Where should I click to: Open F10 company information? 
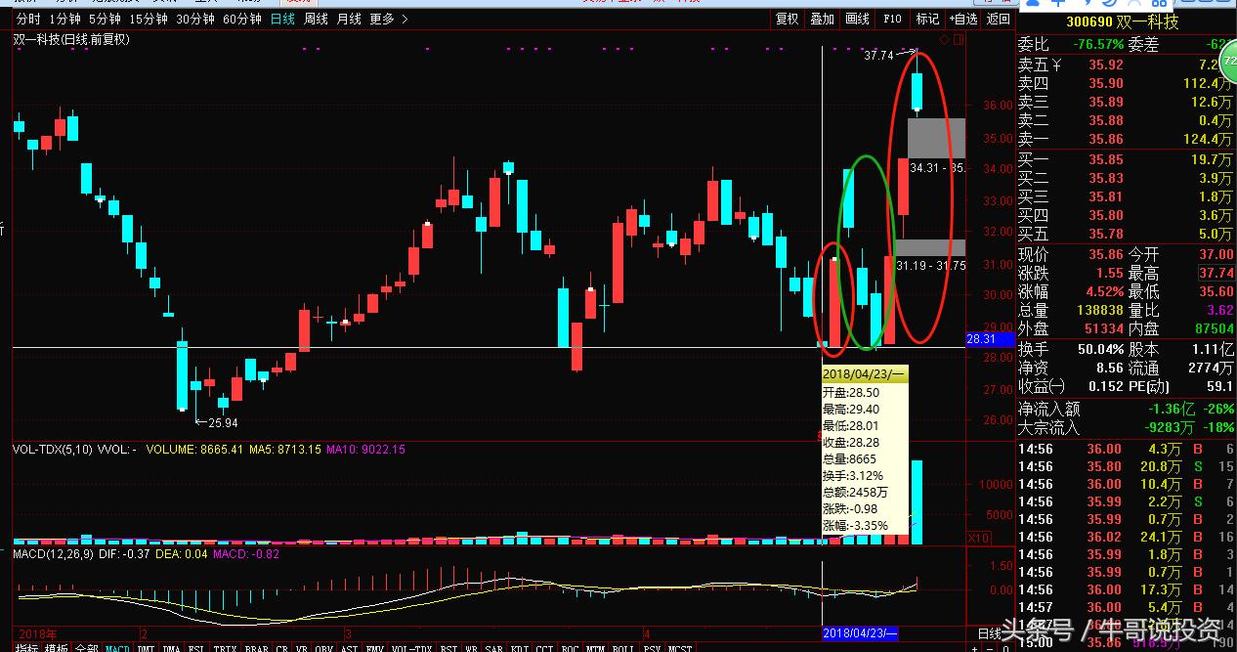tap(892, 20)
